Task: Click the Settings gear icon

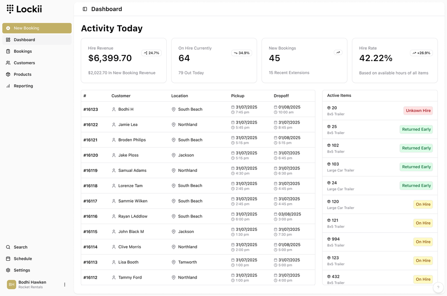Action: click(8, 270)
